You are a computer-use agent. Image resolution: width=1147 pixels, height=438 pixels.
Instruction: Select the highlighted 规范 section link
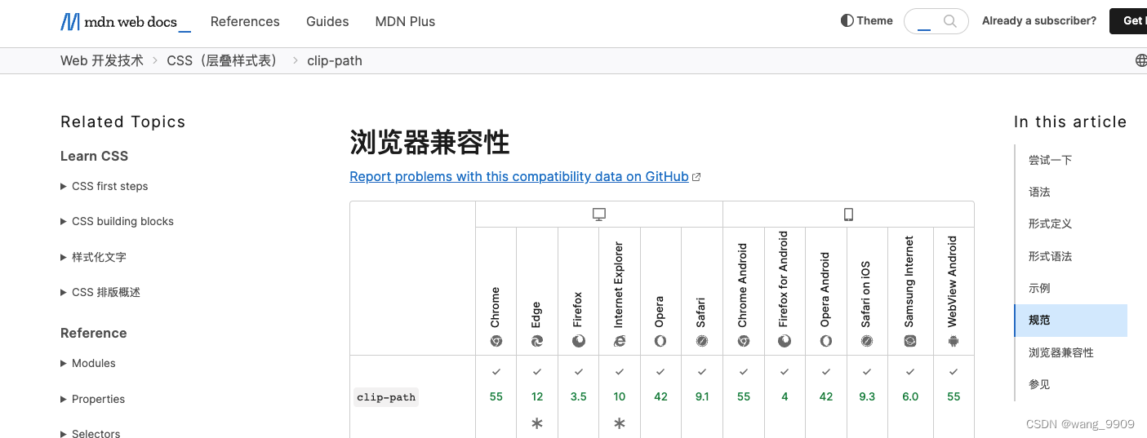1071,321
